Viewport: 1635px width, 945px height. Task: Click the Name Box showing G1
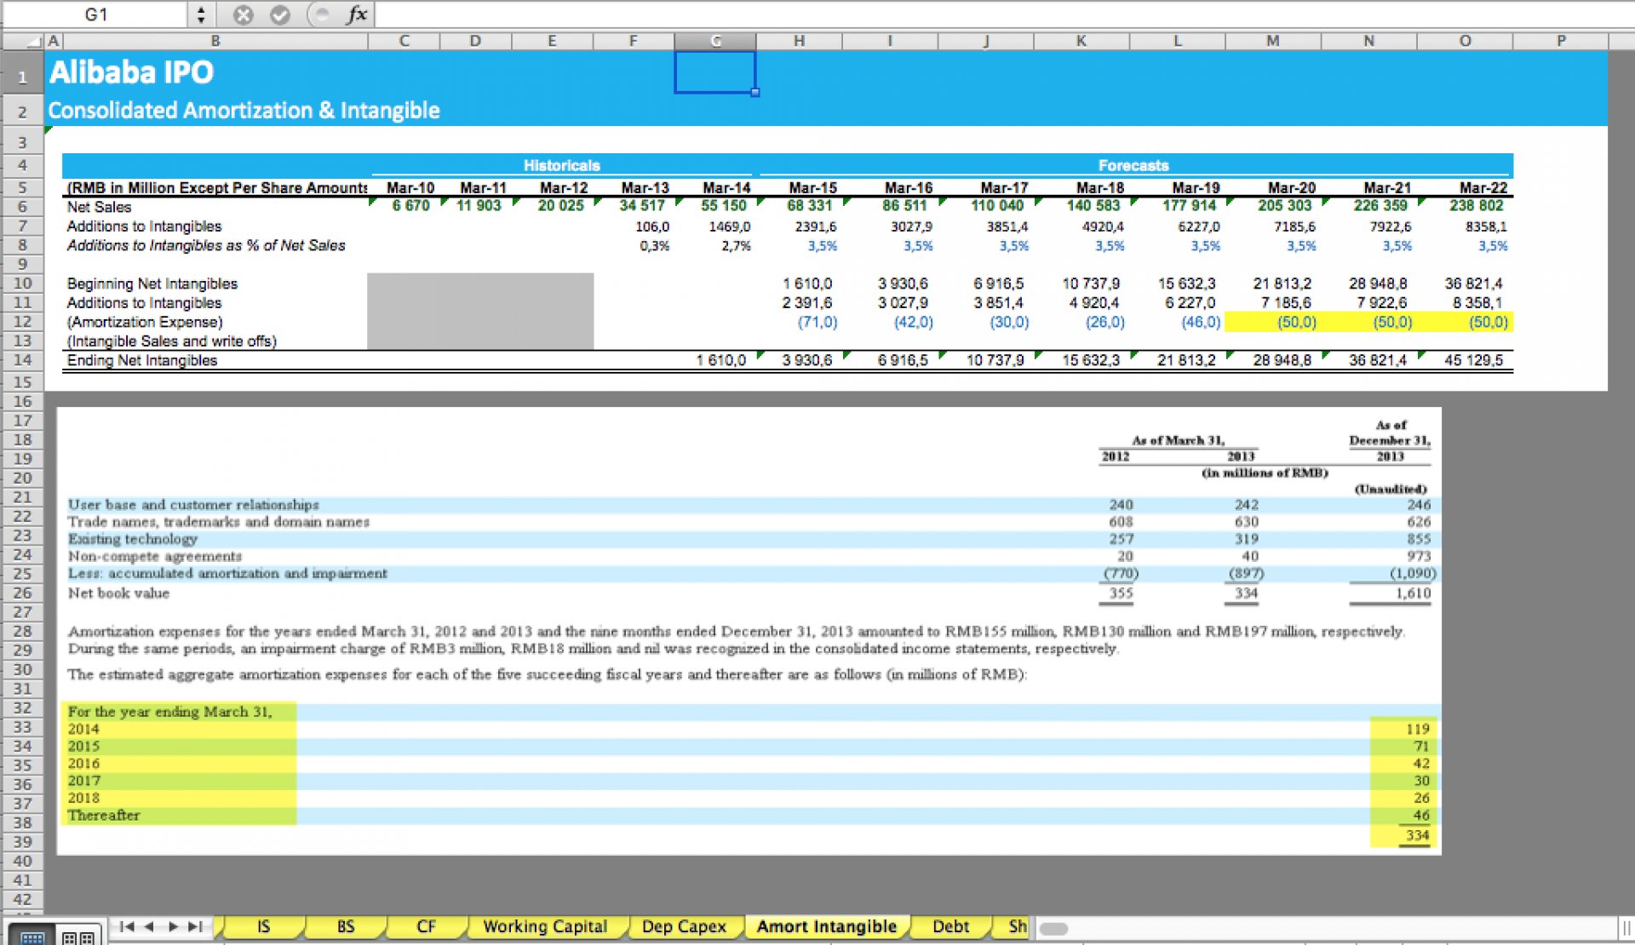95,14
